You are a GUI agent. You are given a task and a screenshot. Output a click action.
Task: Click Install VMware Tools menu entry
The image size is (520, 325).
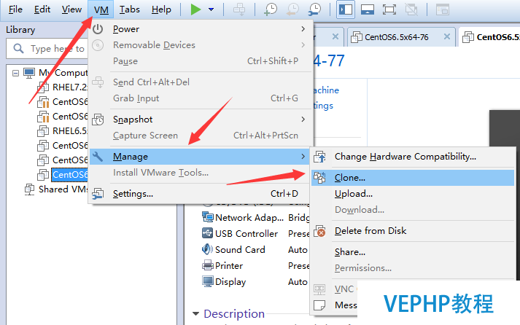pyautogui.click(x=201, y=173)
